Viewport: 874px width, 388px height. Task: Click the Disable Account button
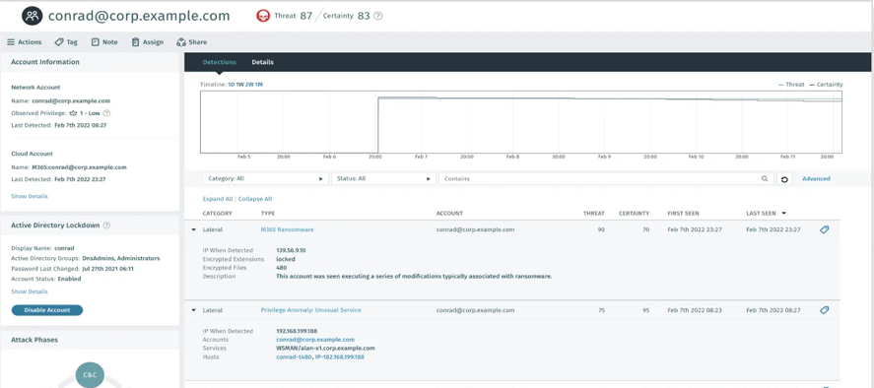coord(47,310)
